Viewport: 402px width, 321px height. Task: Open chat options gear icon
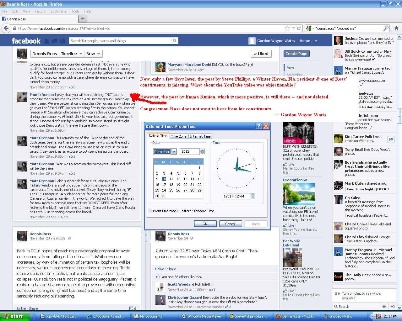pos(384,307)
